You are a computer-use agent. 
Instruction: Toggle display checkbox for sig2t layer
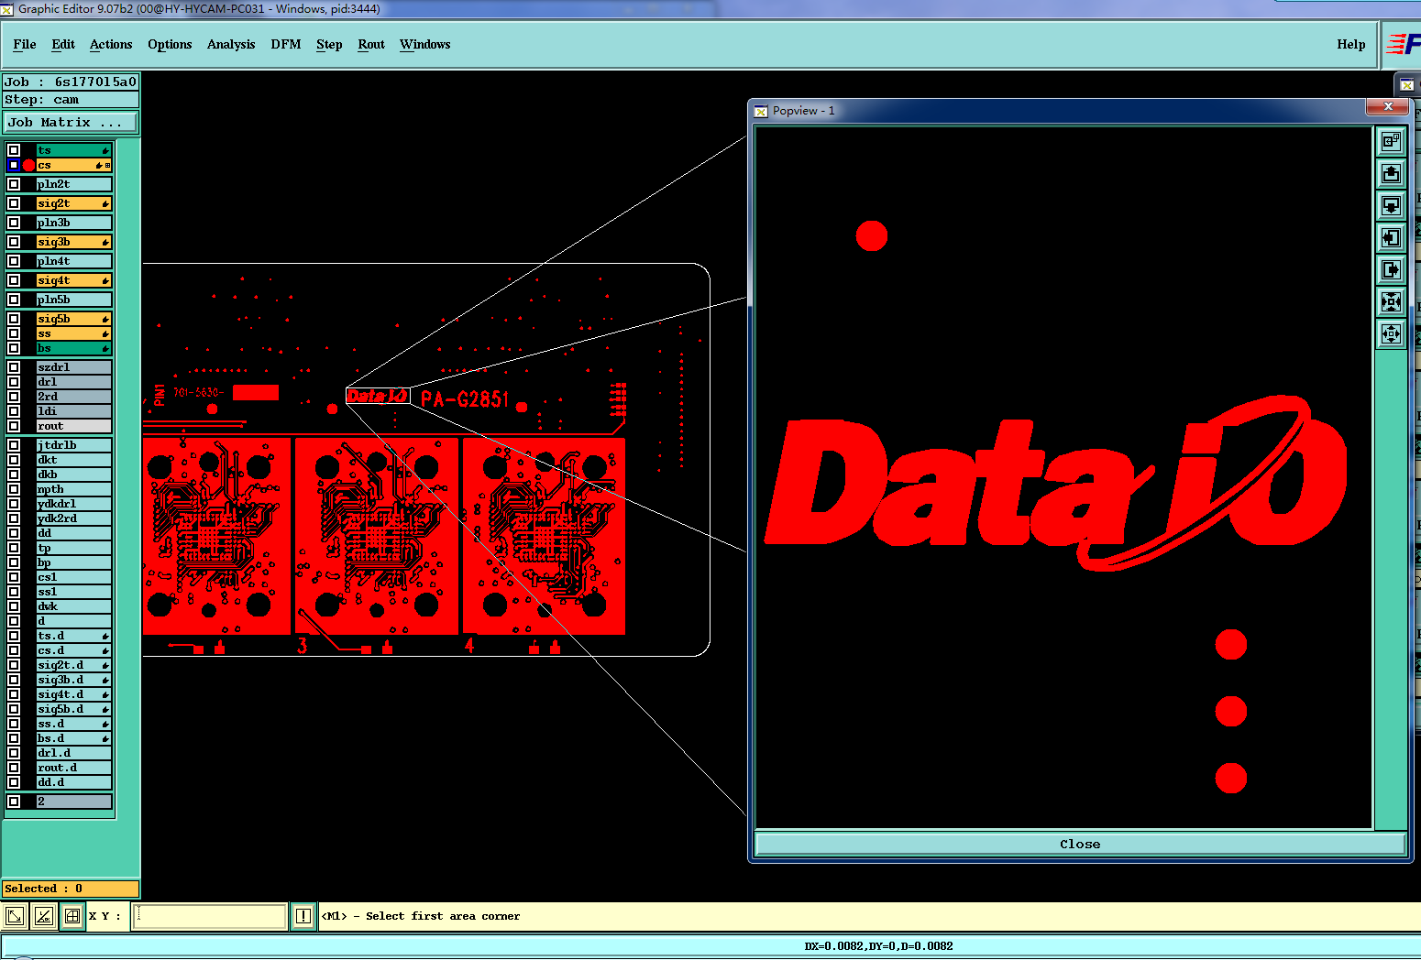14,203
